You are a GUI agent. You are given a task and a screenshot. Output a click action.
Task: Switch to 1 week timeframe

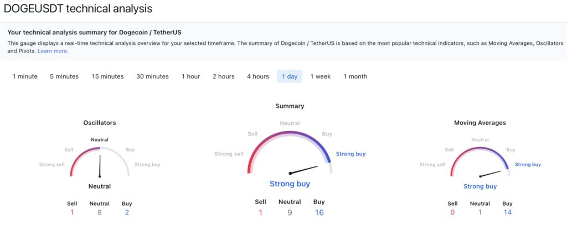[x=320, y=76]
